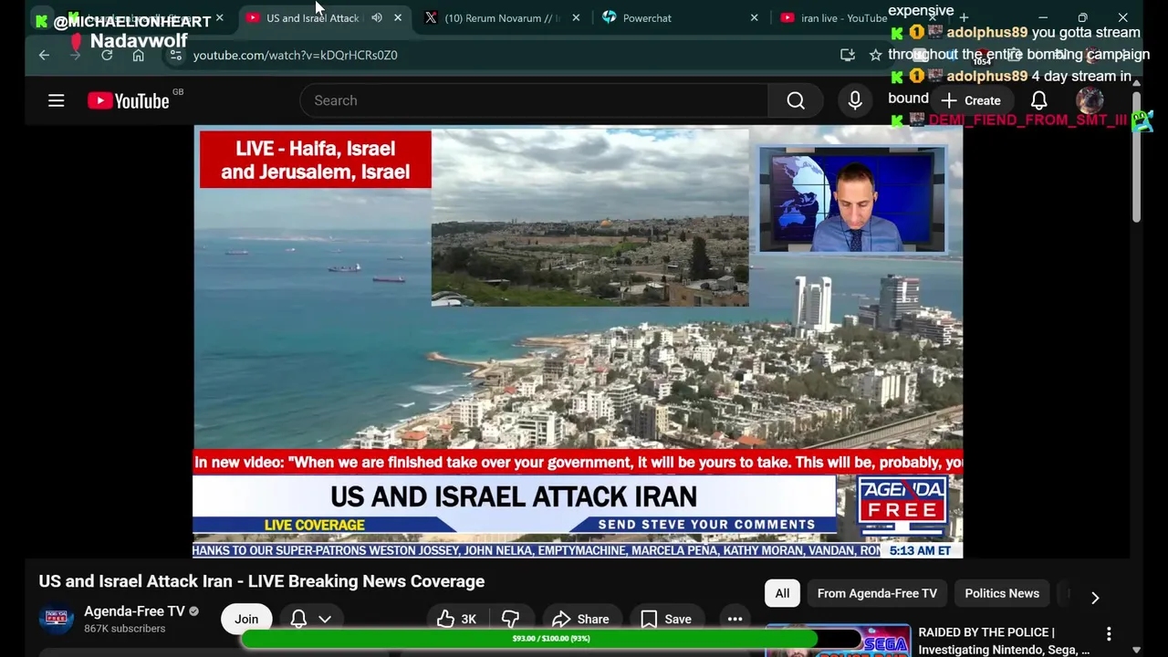Screen dimensions: 1168x657
Task: Open the Raided by the Police video title
Action: click(x=1004, y=641)
